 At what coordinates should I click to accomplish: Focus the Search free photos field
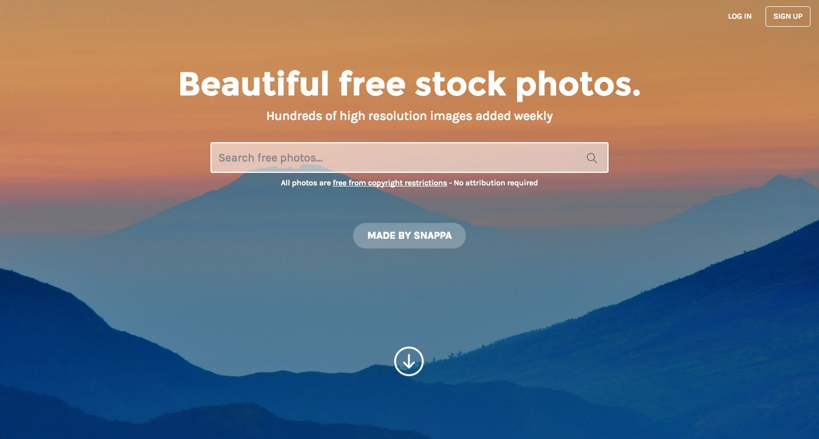409,158
